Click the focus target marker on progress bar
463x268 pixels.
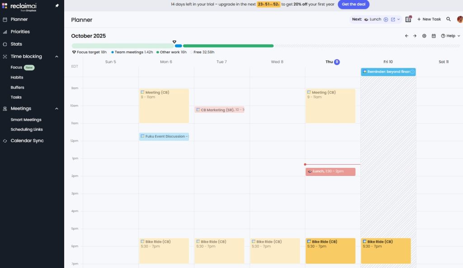[x=174, y=42]
